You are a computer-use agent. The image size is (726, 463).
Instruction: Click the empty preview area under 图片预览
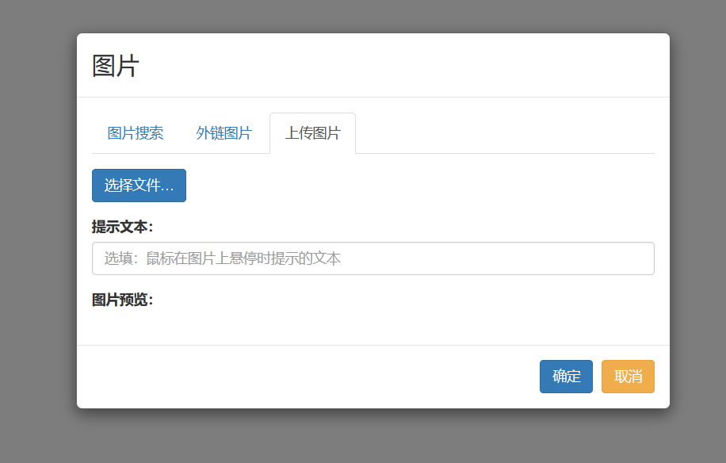(x=373, y=327)
